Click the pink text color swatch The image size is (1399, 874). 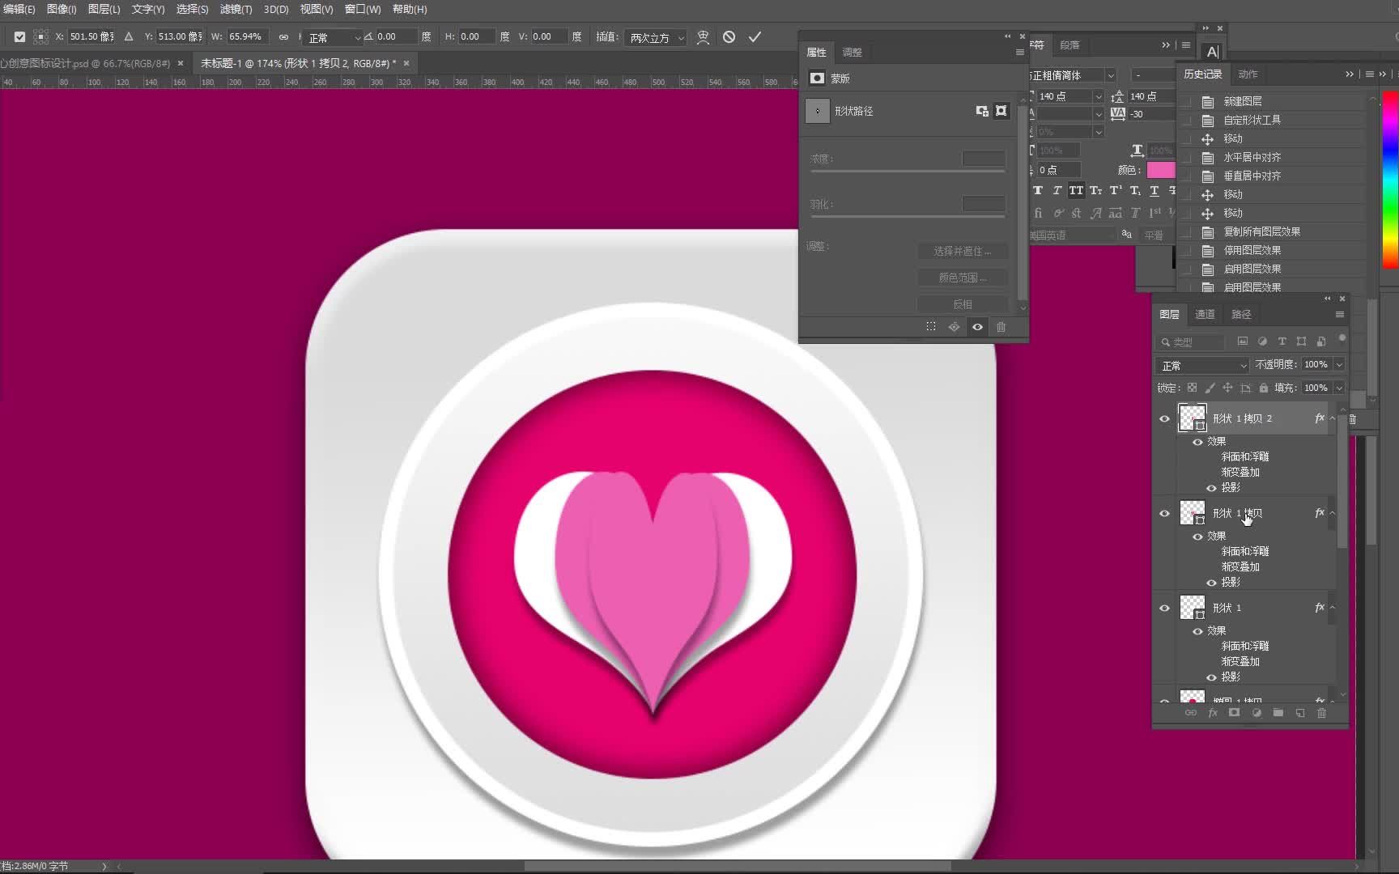pos(1160,170)
